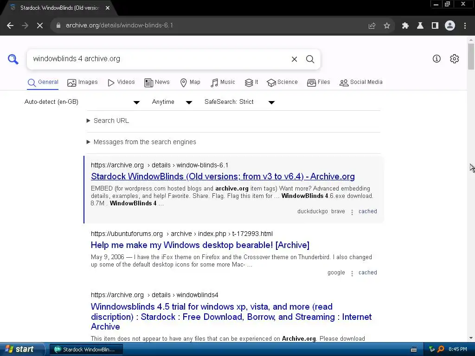Click the archive.org window-blinds-6.1 result URL
This screenshot has width=475, height=356.
coord(160,165)
